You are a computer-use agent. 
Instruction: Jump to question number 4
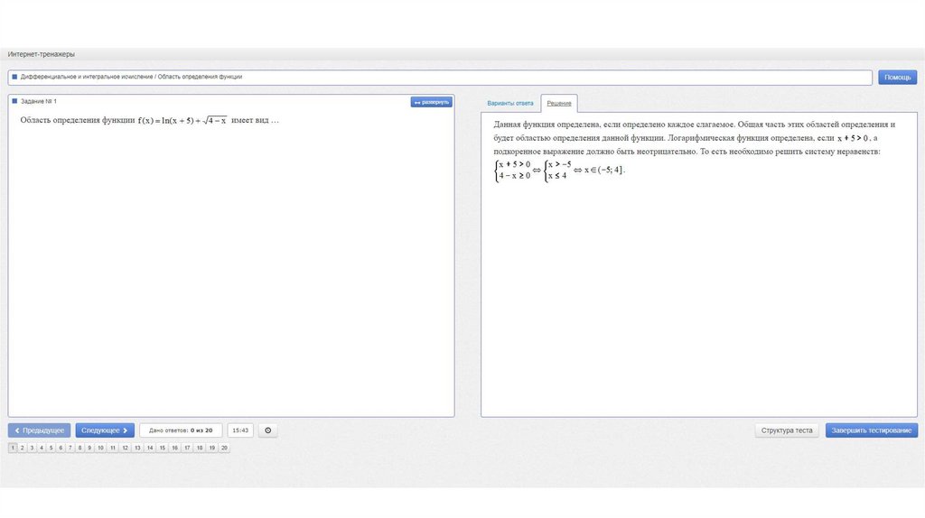coord(42,448)
